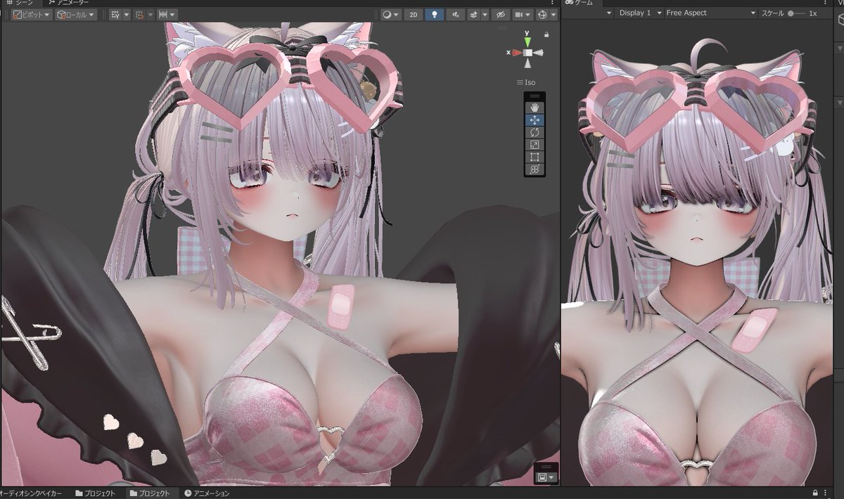844x499 pixels.
Task: Open the Pivot handle position dropdown
Action: (x=32, y=14)
